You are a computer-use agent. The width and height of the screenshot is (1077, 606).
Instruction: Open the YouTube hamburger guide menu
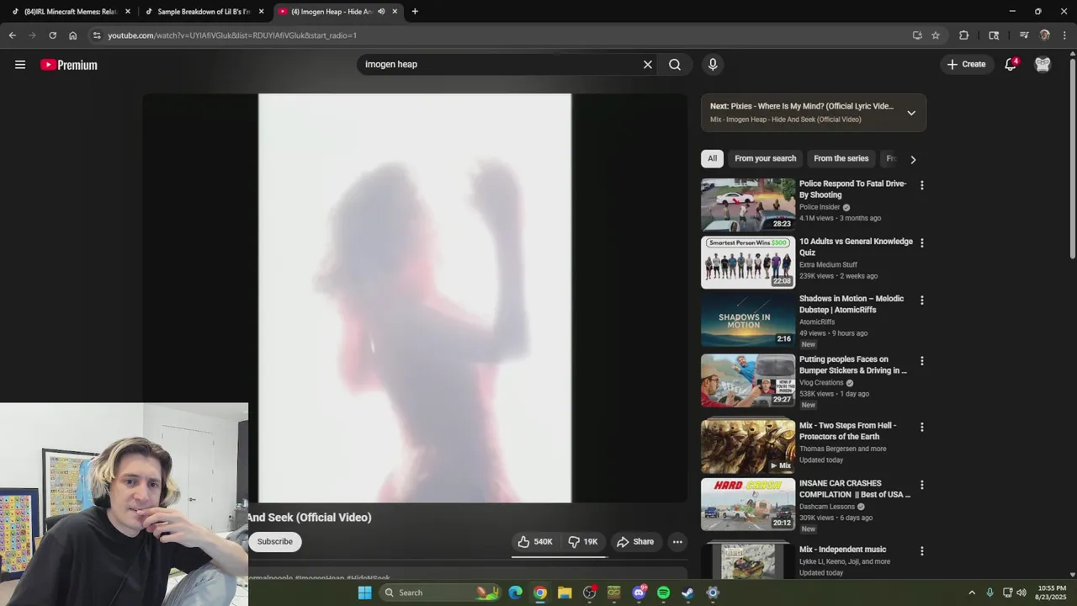[20, 65]
